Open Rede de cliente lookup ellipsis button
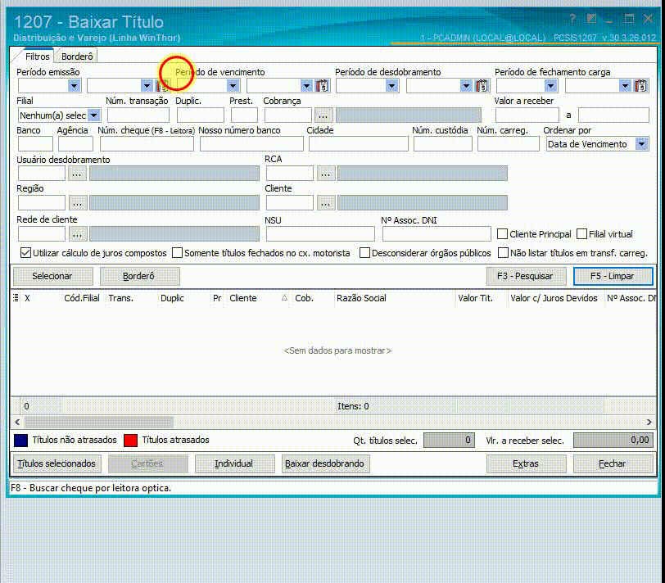This screenshot has height=583, width=665. coord(77,233)
